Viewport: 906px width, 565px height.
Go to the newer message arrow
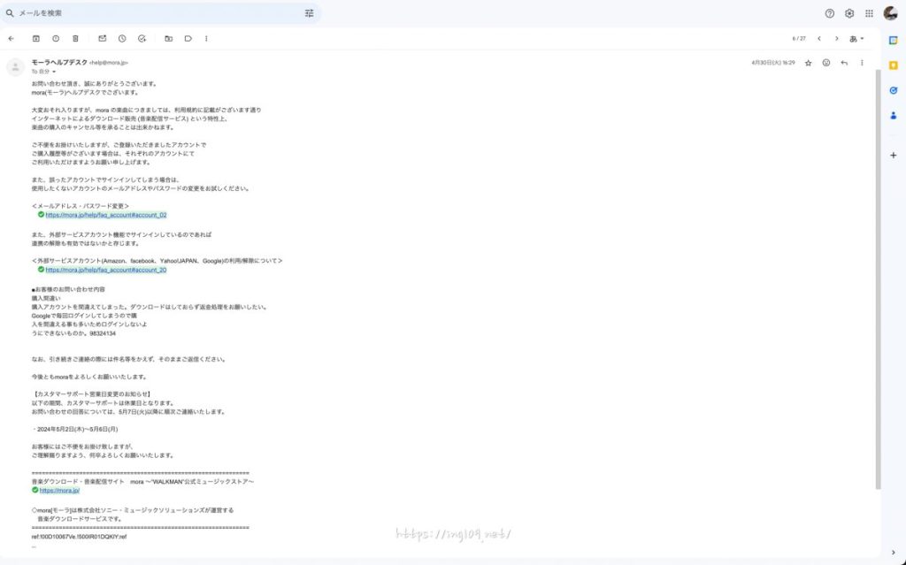[x=819, y=39]
